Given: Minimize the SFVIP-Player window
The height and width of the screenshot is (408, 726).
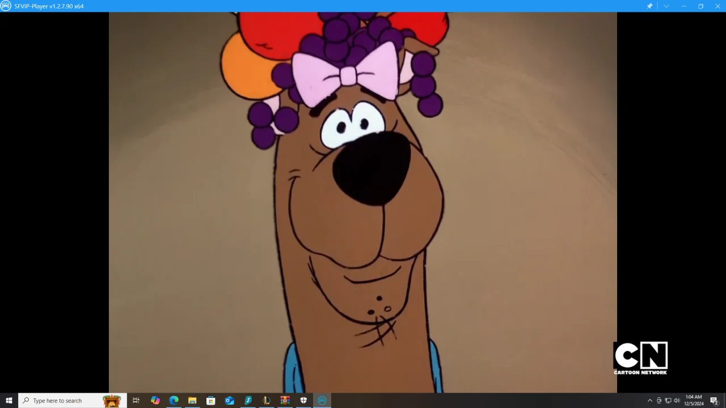Looking at the screenshot, I should click(683, 6).
